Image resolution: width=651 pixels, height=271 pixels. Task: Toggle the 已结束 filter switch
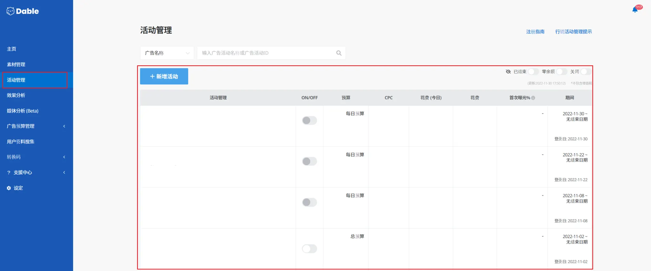pos(533,72)
